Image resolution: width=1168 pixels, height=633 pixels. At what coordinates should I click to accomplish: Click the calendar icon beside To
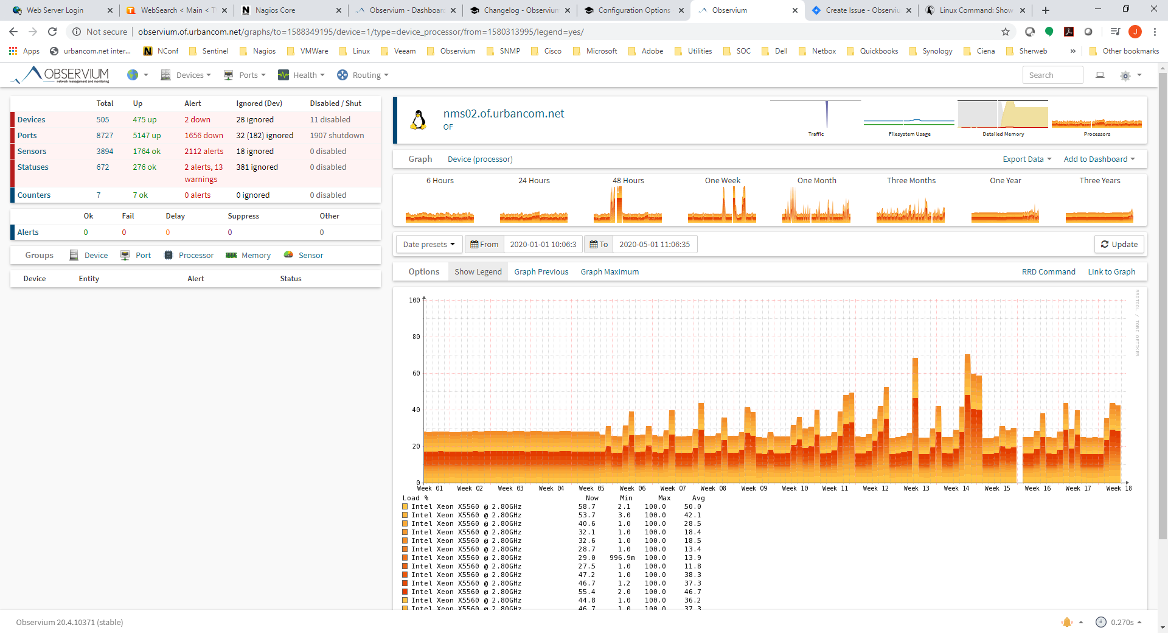click(594, 244)
